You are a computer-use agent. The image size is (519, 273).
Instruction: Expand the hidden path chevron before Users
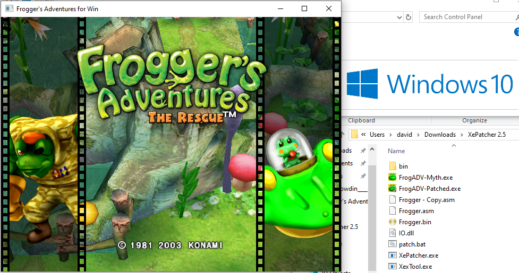363,134
